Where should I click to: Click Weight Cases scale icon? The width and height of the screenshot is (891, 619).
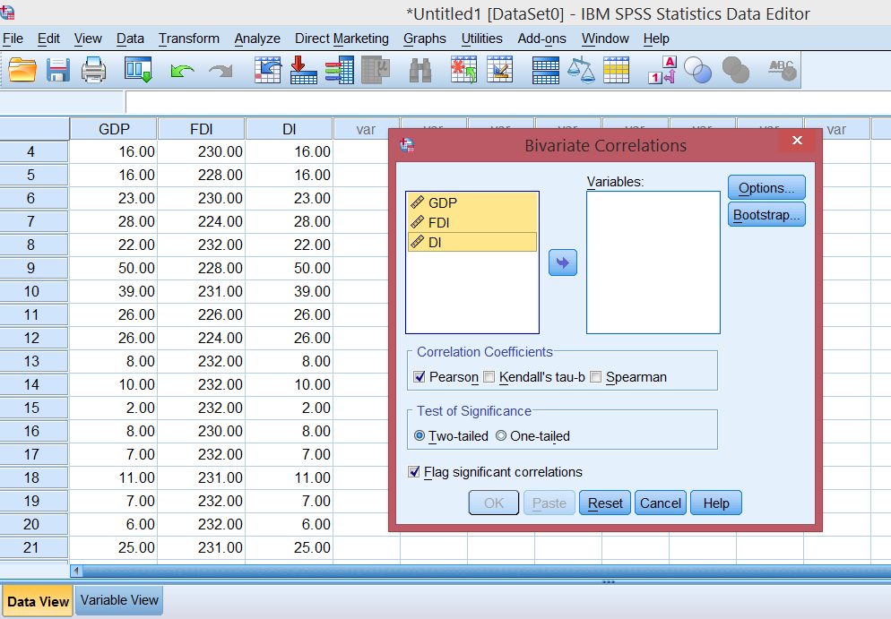[x=581, y=71]
